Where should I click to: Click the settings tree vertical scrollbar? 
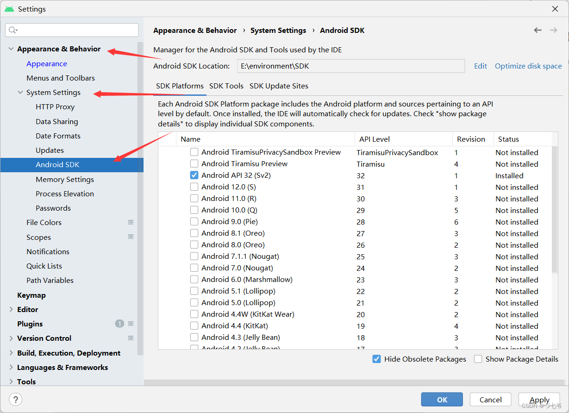tap(140, 198)
